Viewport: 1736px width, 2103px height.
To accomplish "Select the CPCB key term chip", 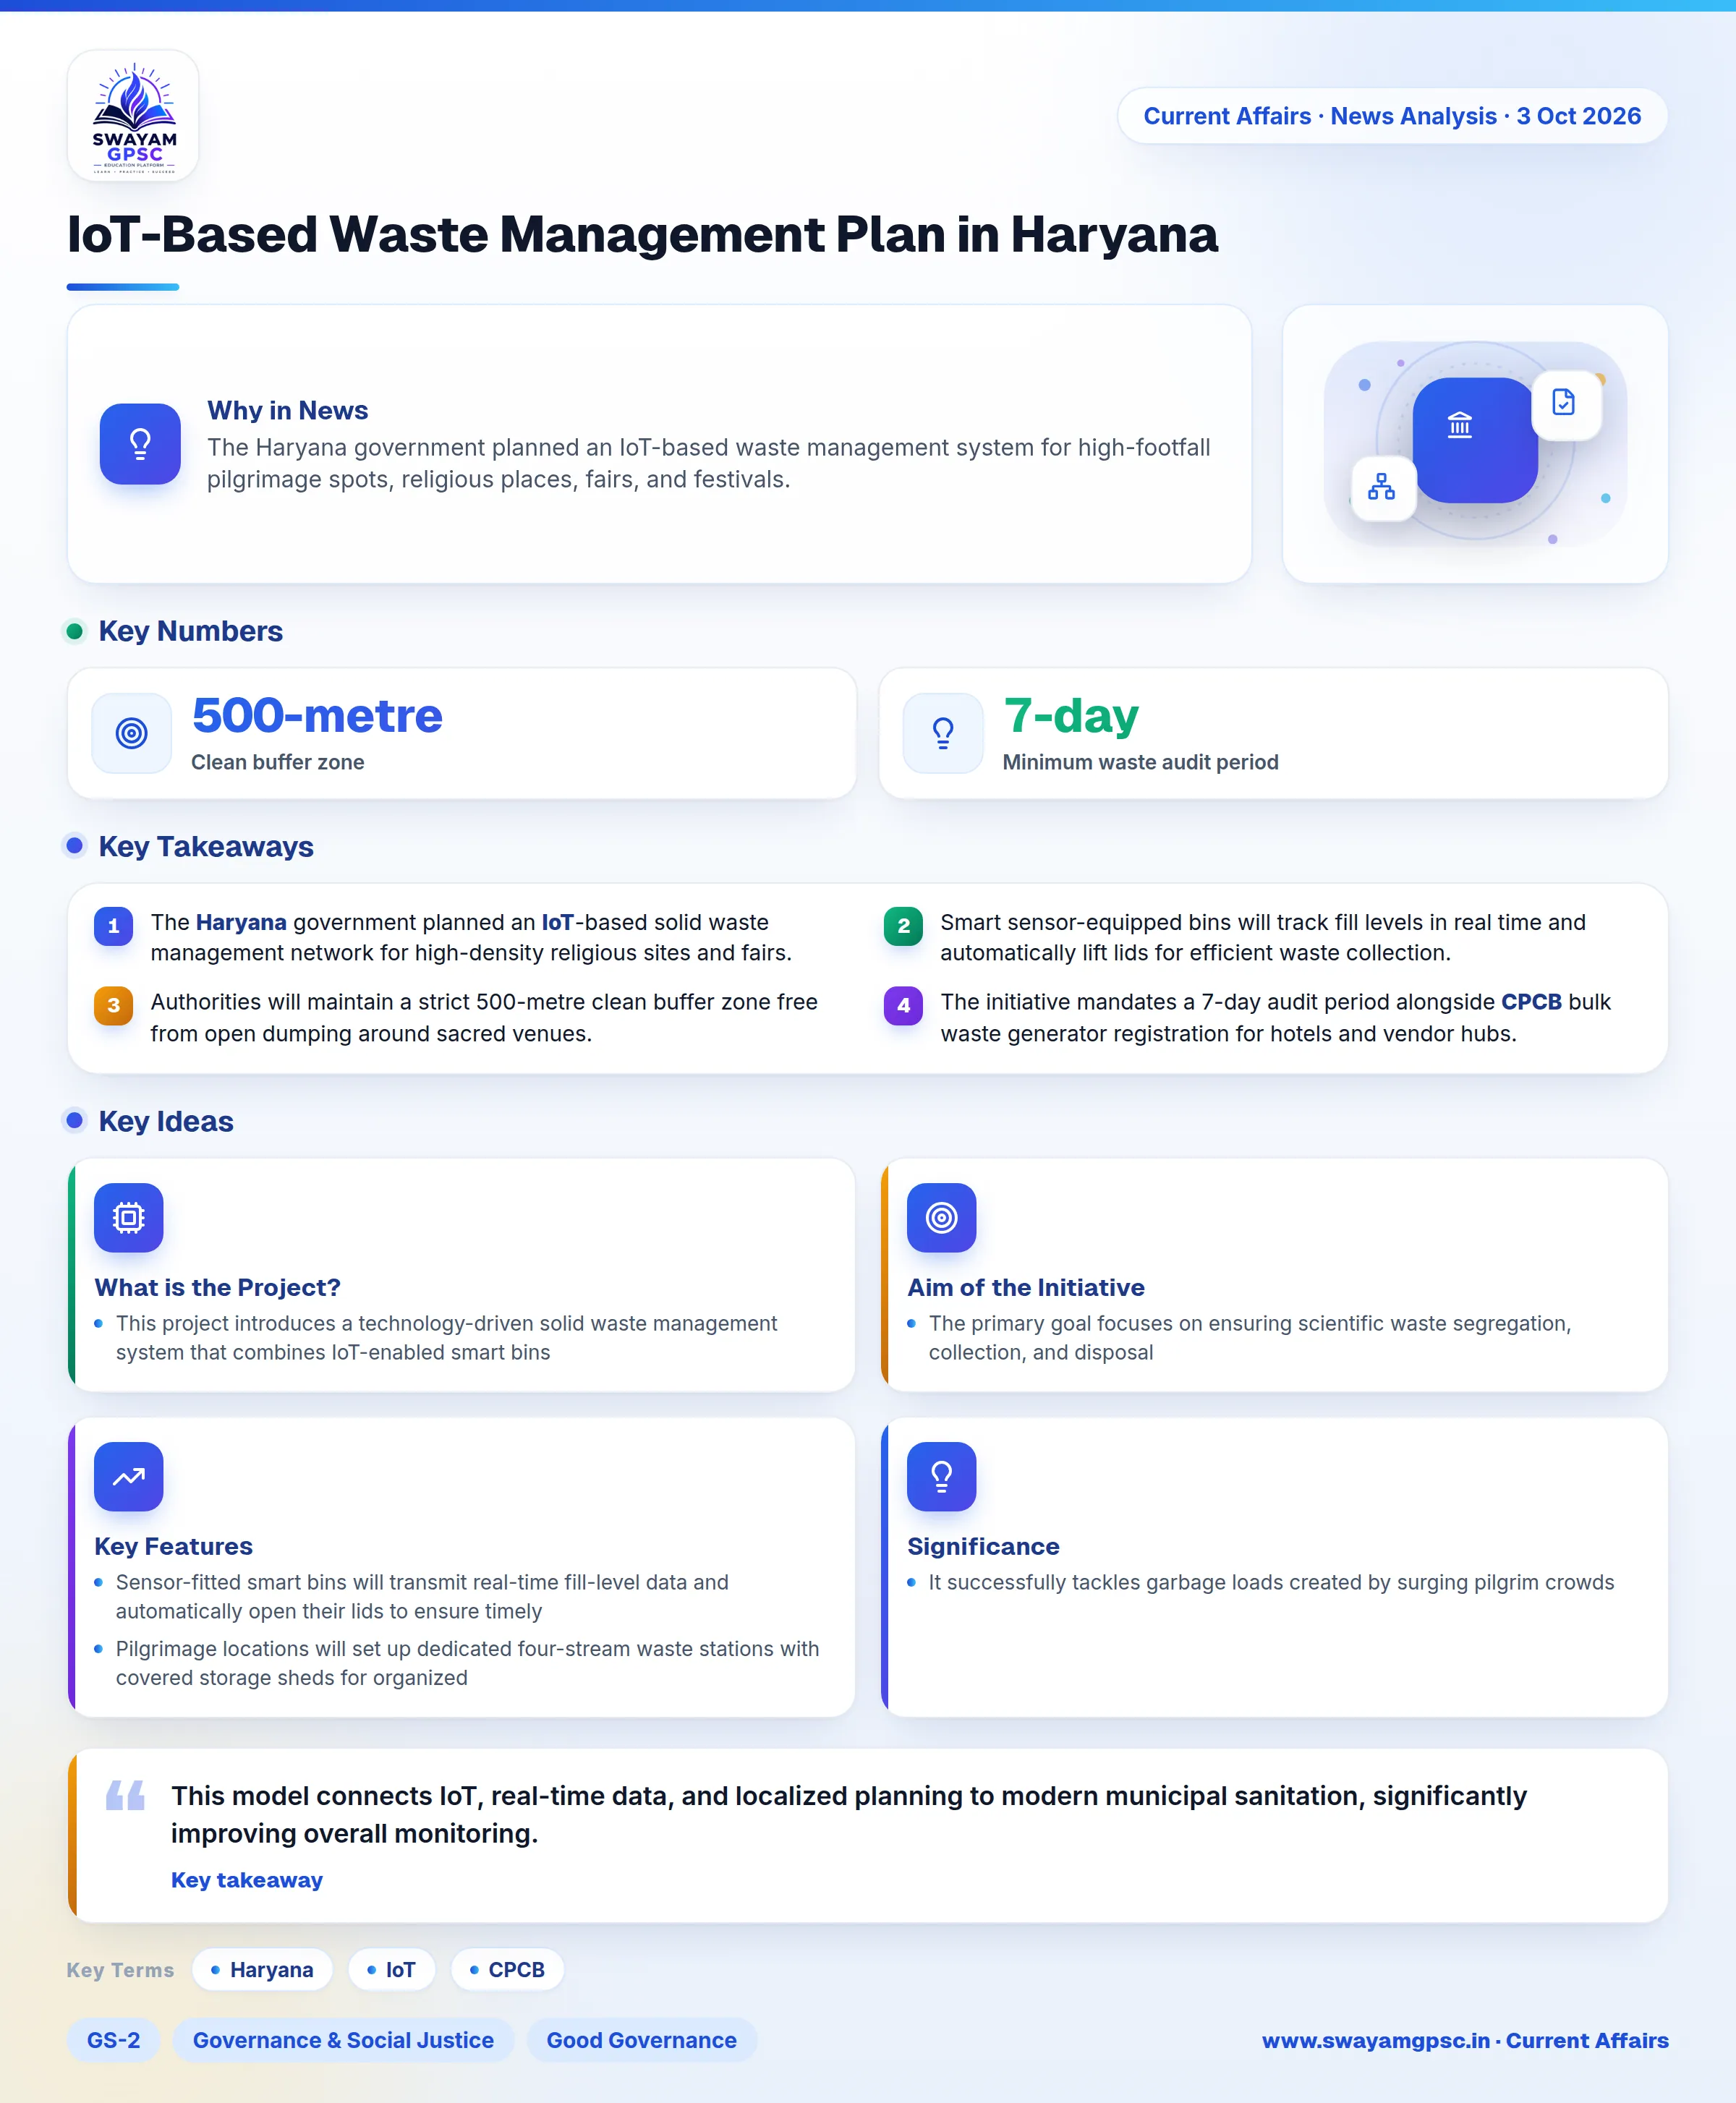I will (x=507, y=1969).
